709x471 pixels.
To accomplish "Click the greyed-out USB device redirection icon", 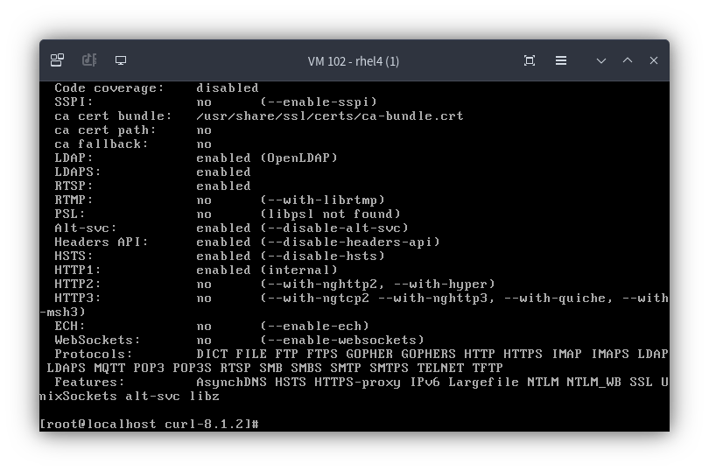I will [89, 60].
